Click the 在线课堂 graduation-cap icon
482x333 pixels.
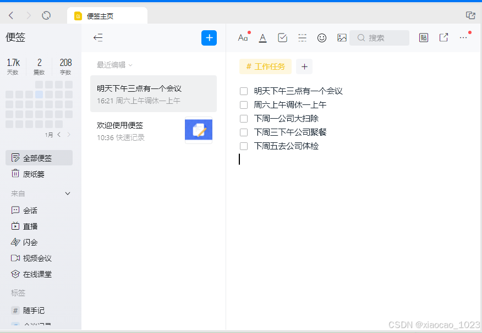click(x=15, y=274)
